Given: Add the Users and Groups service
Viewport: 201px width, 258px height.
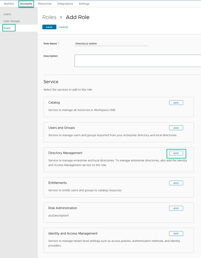Looking at the screenshot, I should click(176, 128).
